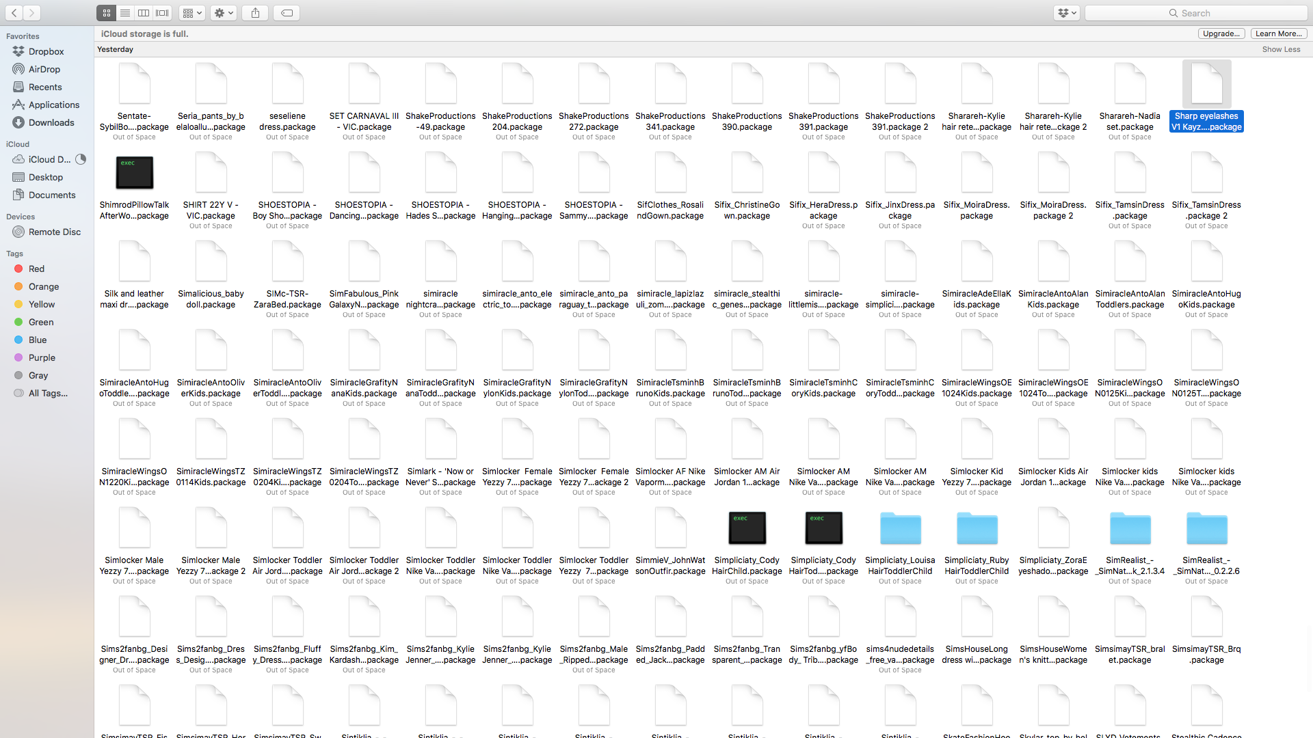This screenshot has width=1313, height=738.
Task: Click the Purple tag color dot
Action: tap(18, 357)
